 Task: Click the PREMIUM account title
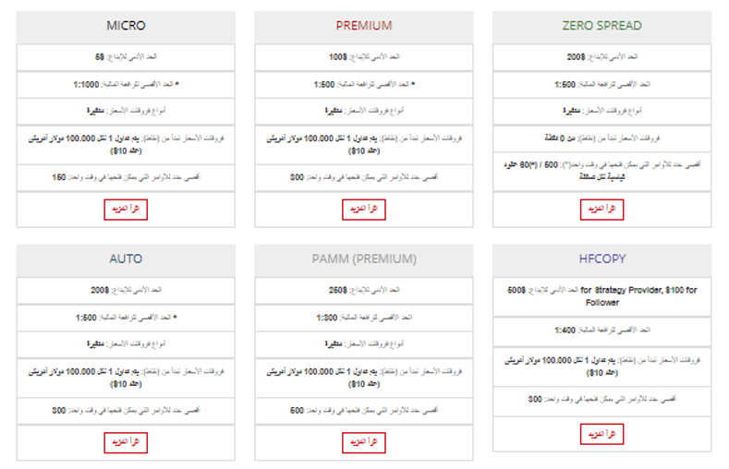(x=363, y=26)
